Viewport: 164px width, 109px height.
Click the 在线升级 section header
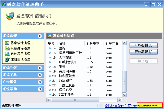pyautogui.click(x=23, y=68)
